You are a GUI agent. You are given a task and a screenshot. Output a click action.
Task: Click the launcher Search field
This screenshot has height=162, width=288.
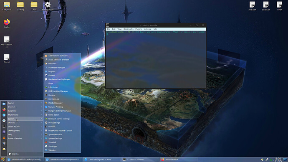[x=25, y=154]
